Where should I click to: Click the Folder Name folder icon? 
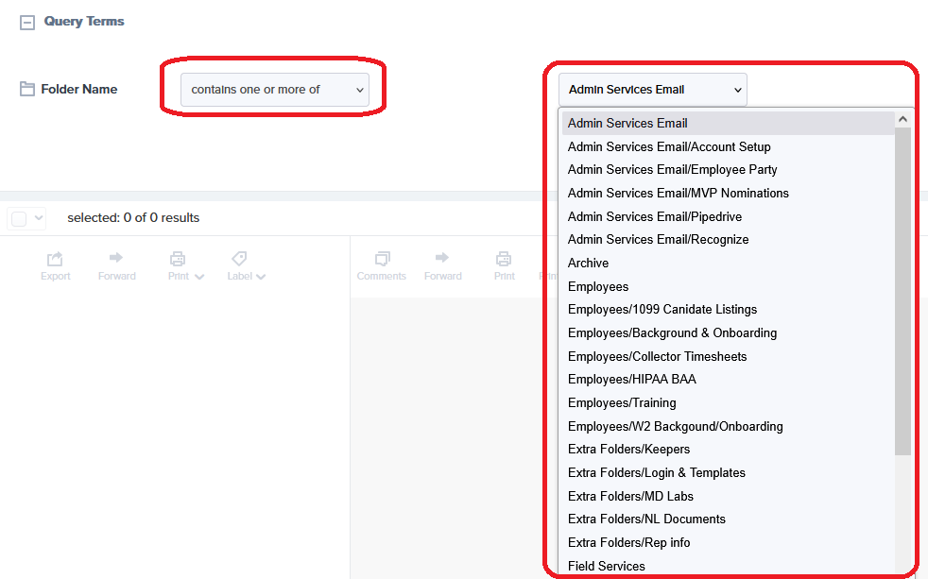pyautogui.click(x=27, y=90)
